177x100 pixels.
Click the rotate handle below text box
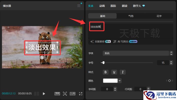[42, 58]
